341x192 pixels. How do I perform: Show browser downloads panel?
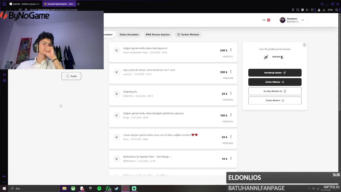click(x=324, y=10)
